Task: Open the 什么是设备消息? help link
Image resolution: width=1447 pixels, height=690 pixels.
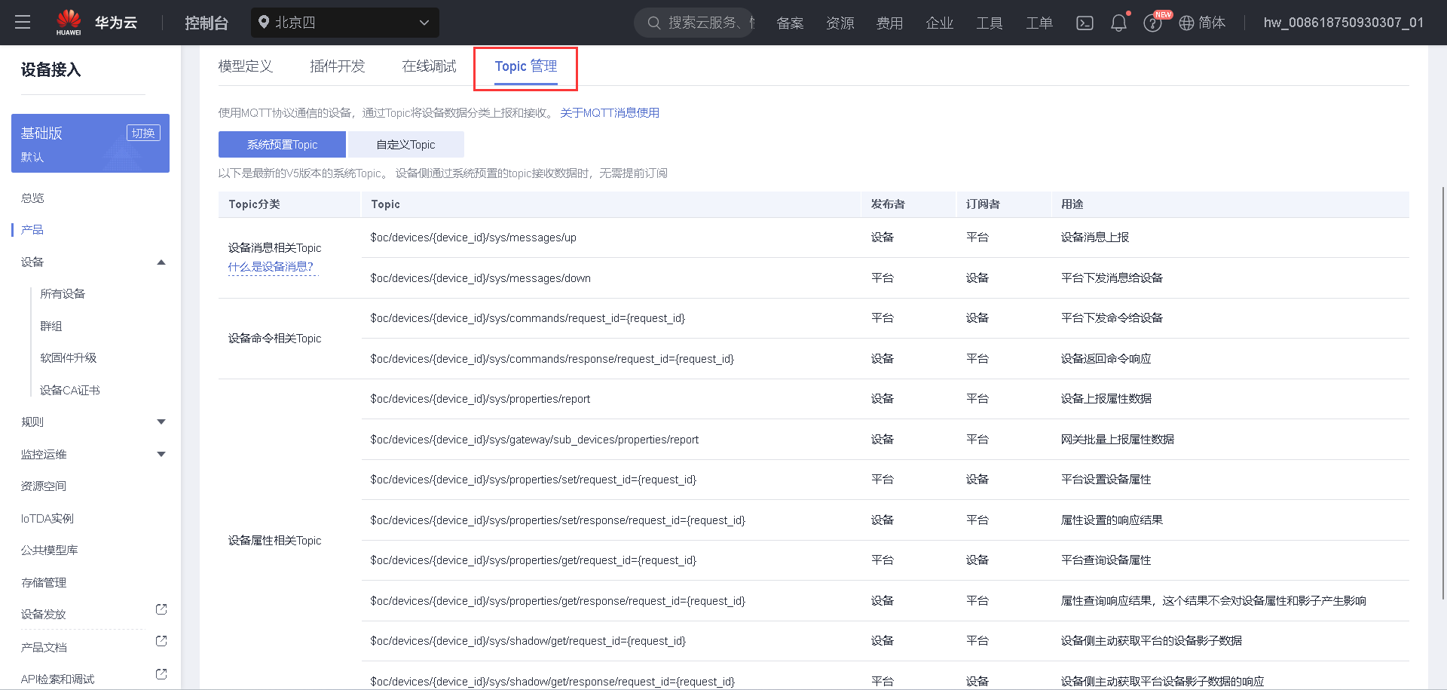Action: tap(271, 267)
